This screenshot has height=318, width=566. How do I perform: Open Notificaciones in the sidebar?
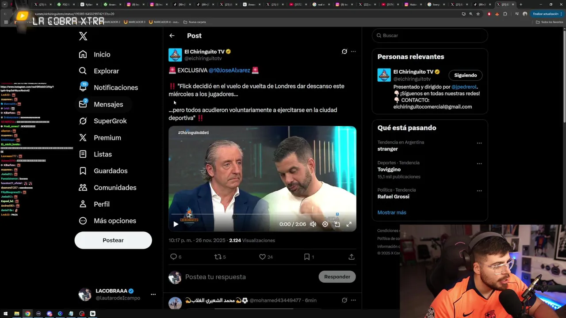pos(108,87)
